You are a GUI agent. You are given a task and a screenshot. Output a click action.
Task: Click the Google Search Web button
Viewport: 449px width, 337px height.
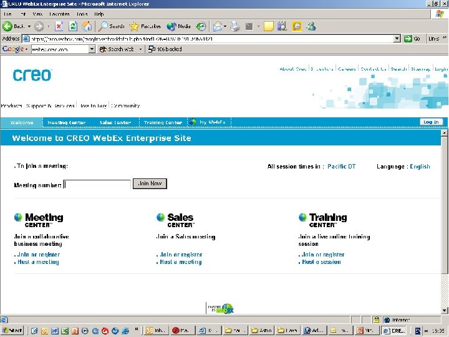[117, 49]
